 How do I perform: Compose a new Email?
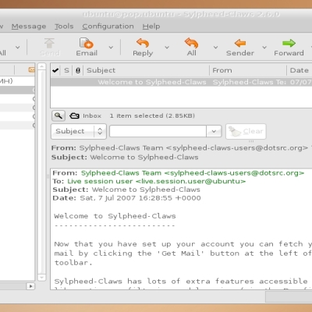point(87,47)
